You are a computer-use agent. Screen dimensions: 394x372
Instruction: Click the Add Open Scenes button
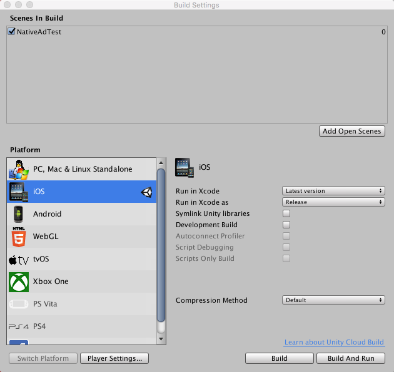coord(351,131)
